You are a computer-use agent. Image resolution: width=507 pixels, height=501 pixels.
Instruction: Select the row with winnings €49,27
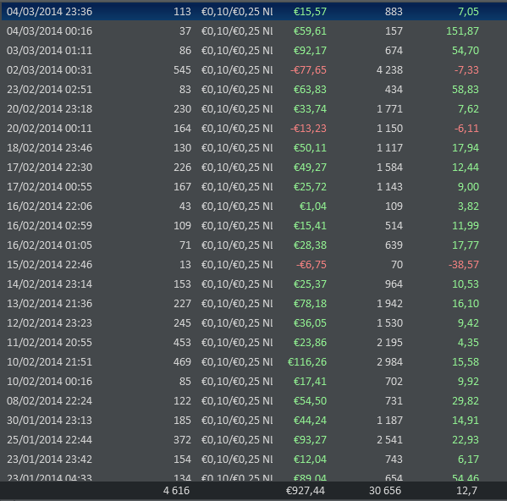pos(254,167)
